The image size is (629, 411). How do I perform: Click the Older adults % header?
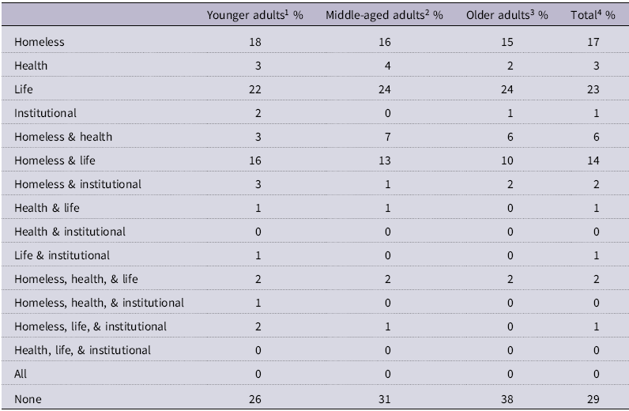507,15
